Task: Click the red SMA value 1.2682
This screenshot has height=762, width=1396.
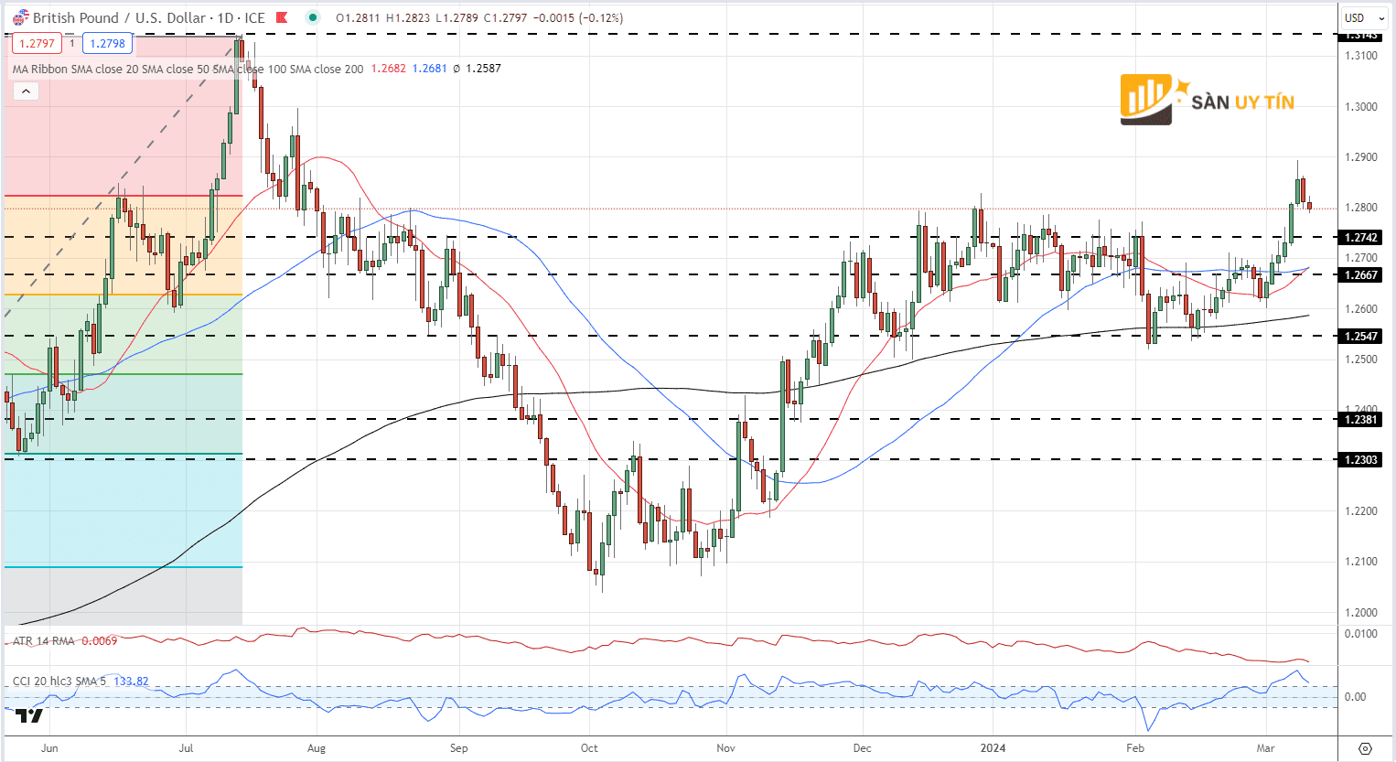Action: [389, 69]
